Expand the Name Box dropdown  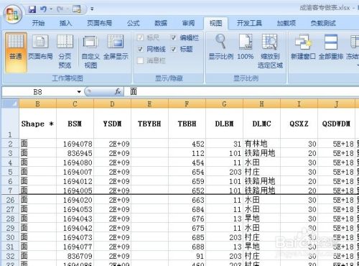pos(79,92)
